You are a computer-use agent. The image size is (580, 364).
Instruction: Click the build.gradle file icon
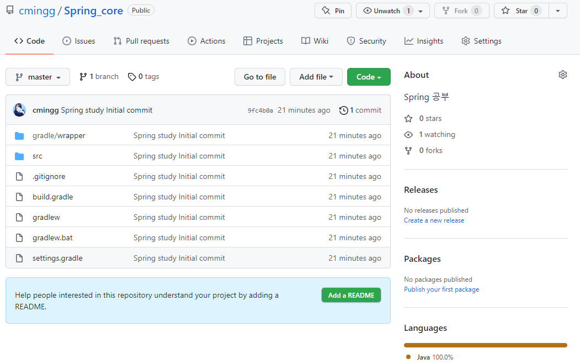(19, 197)
